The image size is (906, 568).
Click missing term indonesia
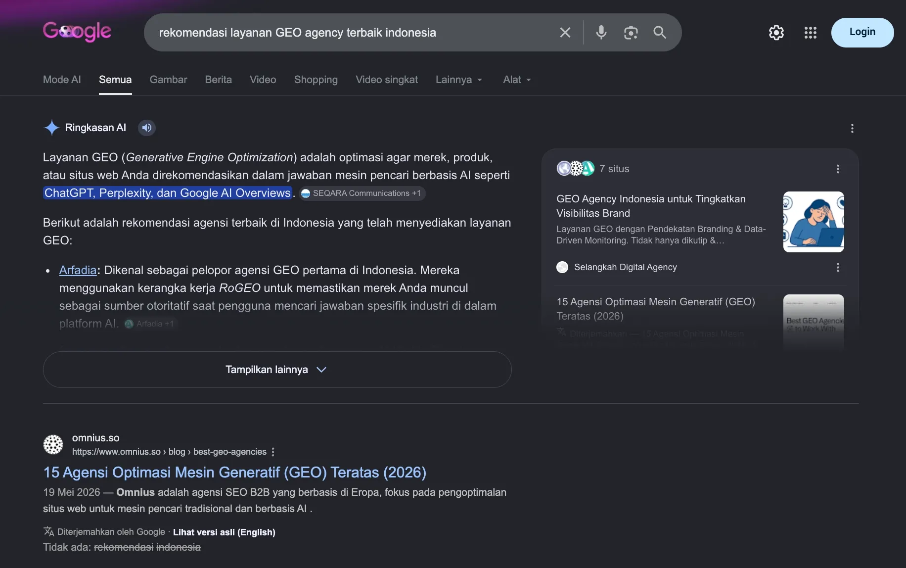[179, 547]
